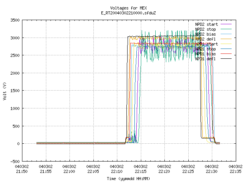Image resolution: width=243 pixels, height=182 pixels.
Task: Click the blue NPD1 stop legend line
Action: pos(226,49)
